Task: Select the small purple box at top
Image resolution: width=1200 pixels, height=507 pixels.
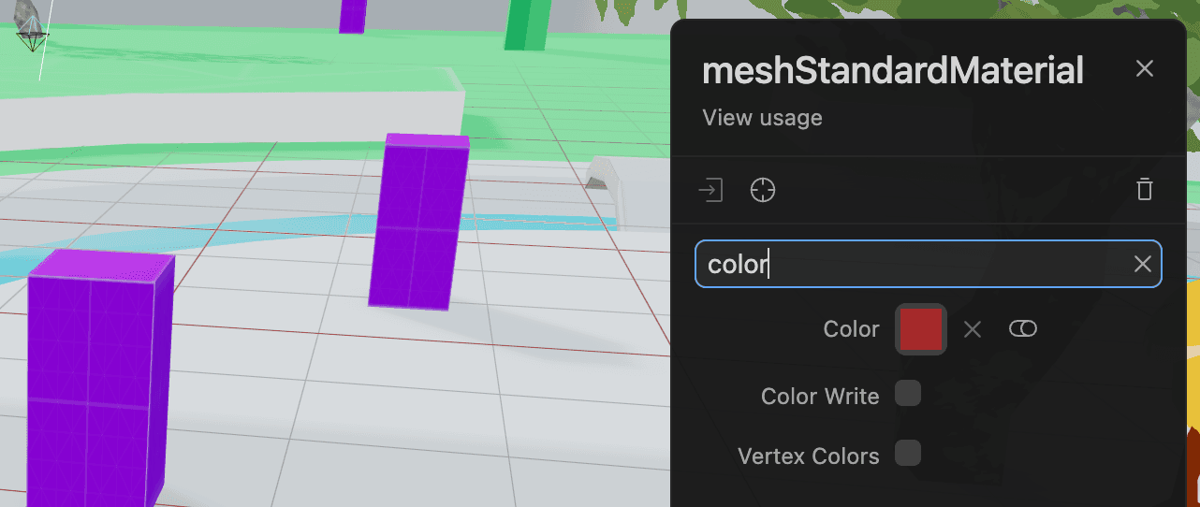Action: [353, 15]
